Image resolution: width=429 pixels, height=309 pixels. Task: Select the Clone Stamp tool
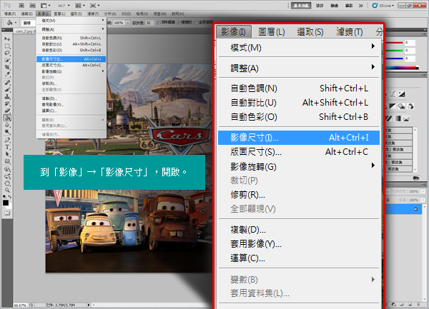coord(7,96)
